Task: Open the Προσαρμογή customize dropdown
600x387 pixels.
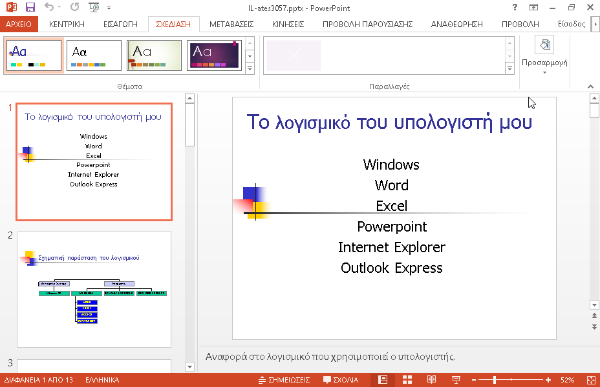Action: [544, 57]
